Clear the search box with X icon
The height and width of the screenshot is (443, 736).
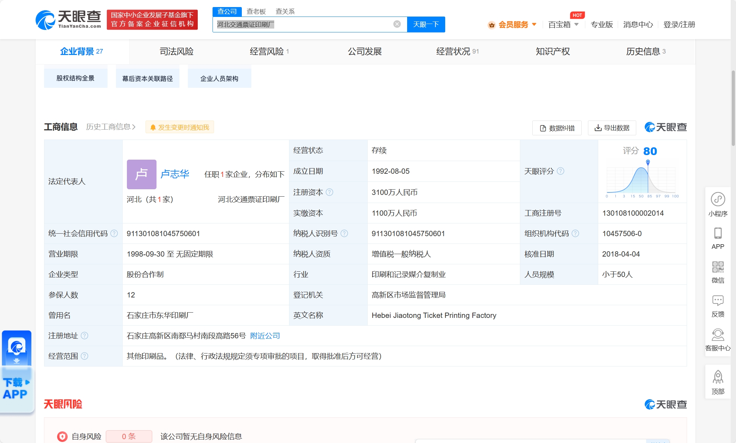[x=397, y=24]
